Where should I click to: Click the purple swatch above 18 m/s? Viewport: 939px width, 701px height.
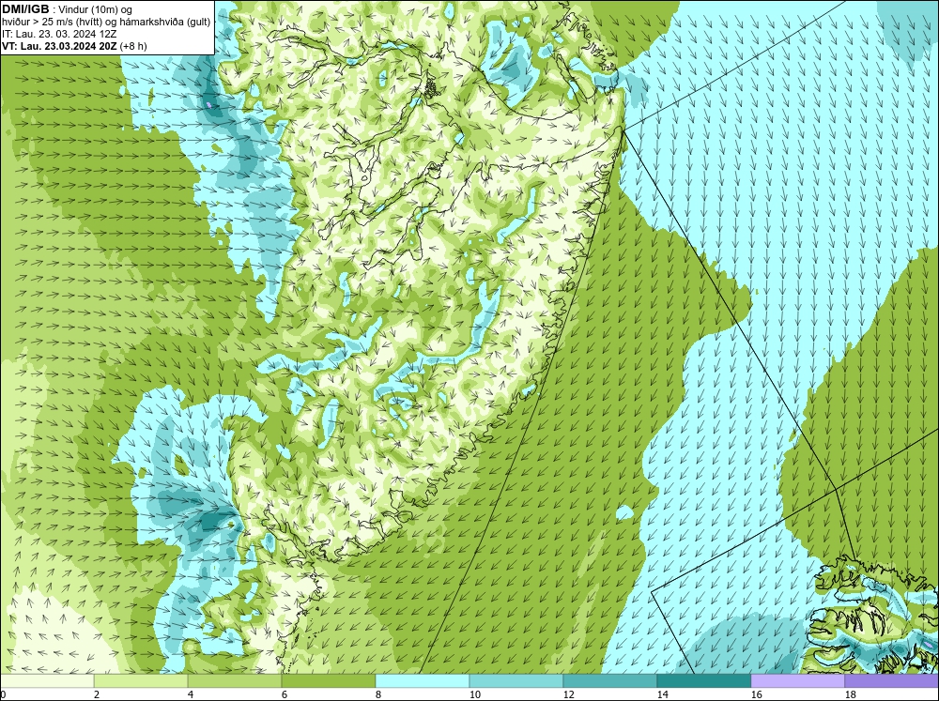click(x=892, y=680)
